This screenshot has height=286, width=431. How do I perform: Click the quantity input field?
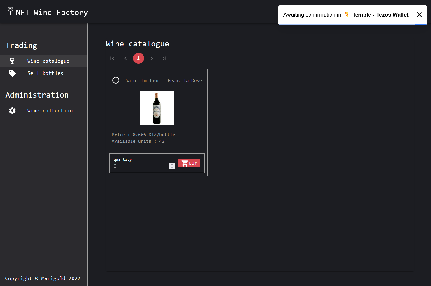click(x=140, y=166)
